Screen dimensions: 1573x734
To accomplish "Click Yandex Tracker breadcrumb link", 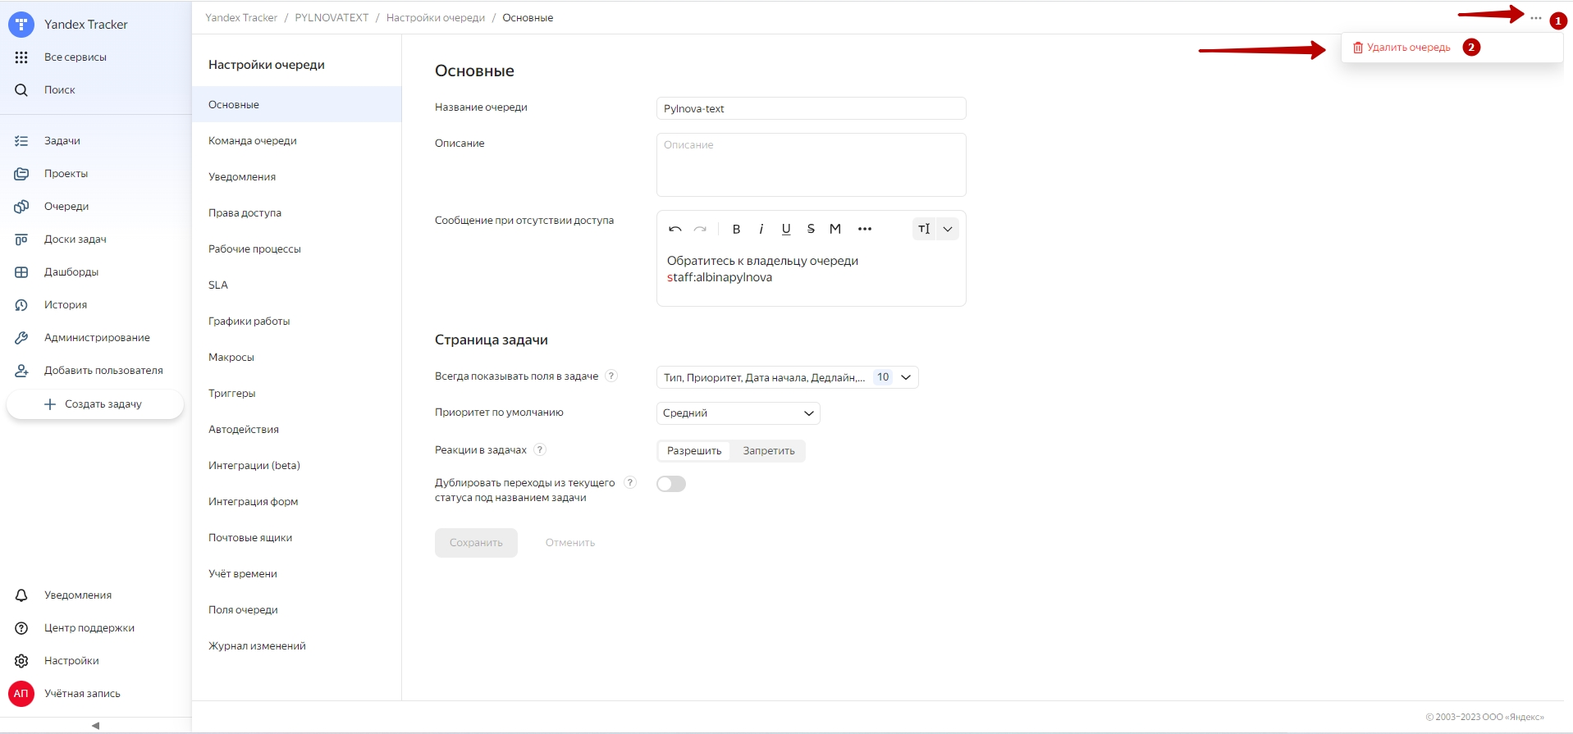I will pyautogui.click(x=241, y=18).
